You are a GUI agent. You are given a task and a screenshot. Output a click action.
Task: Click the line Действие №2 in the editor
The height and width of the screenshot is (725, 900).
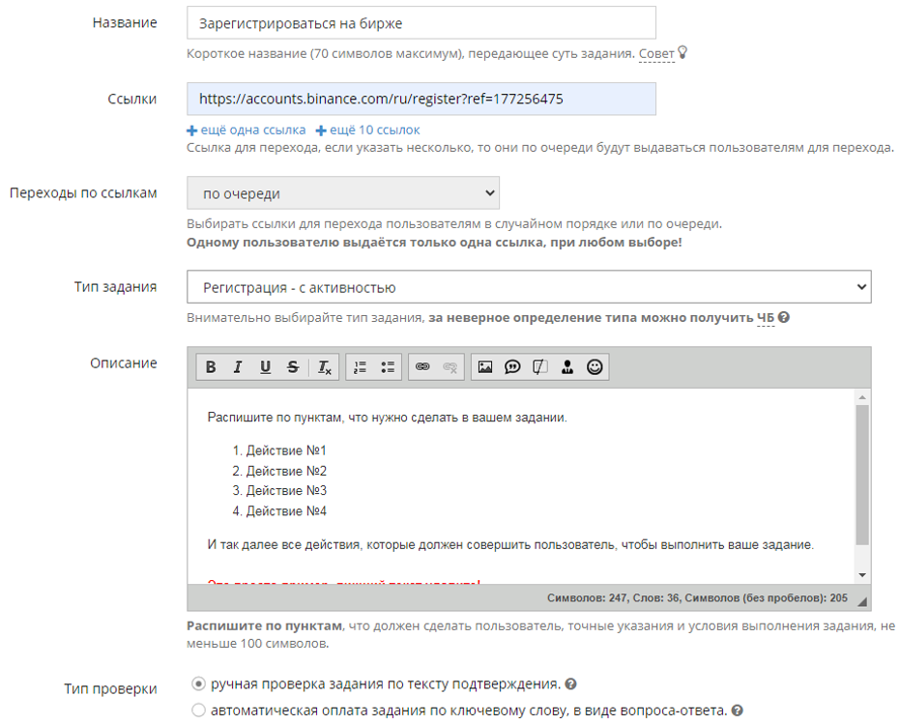coord(286,471)
